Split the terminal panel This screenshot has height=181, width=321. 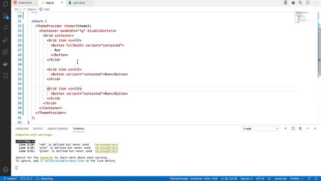[293, 129]
